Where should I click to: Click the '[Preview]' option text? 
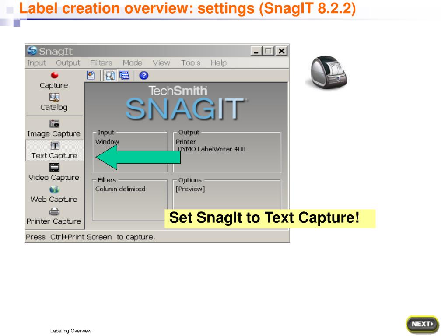click(190, 189)
